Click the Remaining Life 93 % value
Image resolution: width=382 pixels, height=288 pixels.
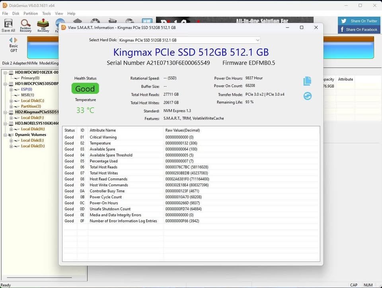[249, 102]
